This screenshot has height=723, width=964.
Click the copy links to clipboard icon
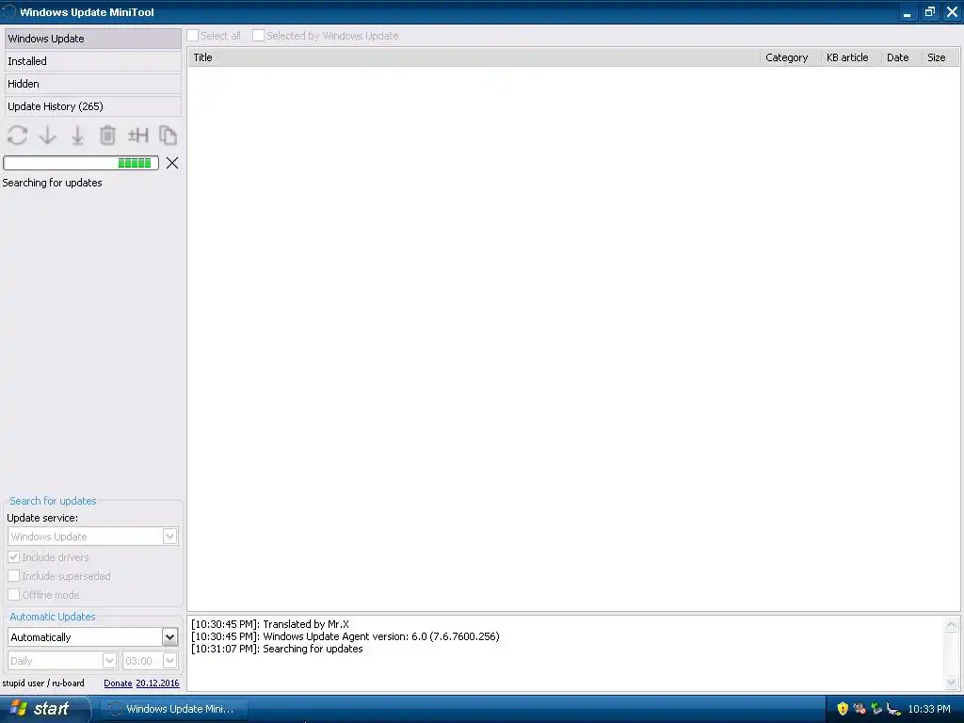(x=168, y=136)
